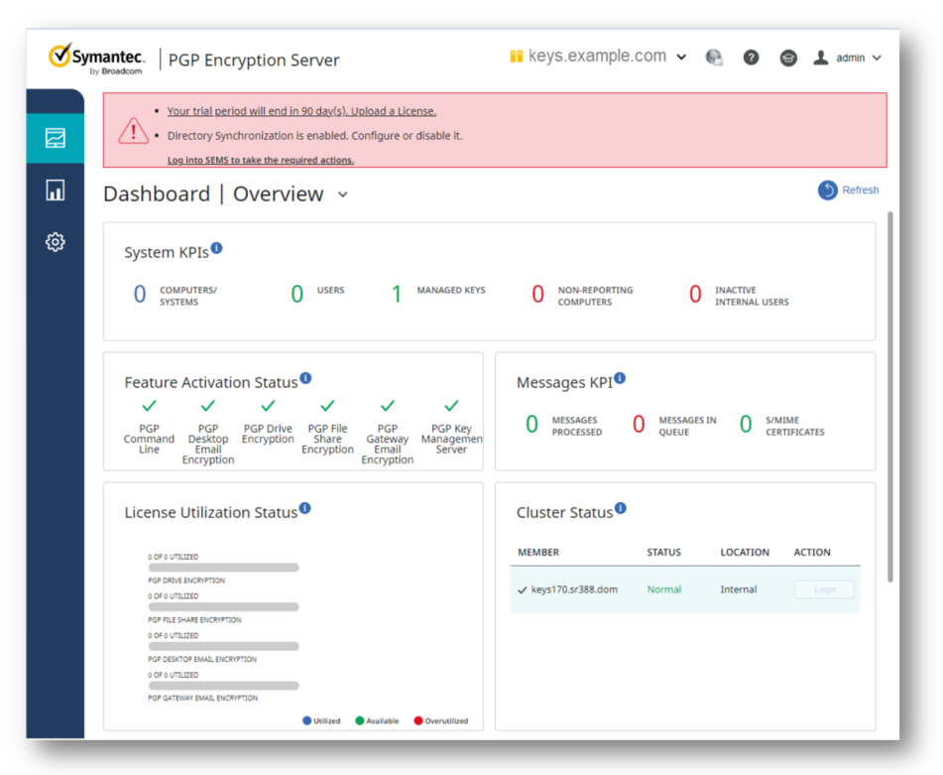Image resolution: width=943 pixels, height=775 pixels.
Task: Click the circular Refresh icon
Action: click(828, 191)
